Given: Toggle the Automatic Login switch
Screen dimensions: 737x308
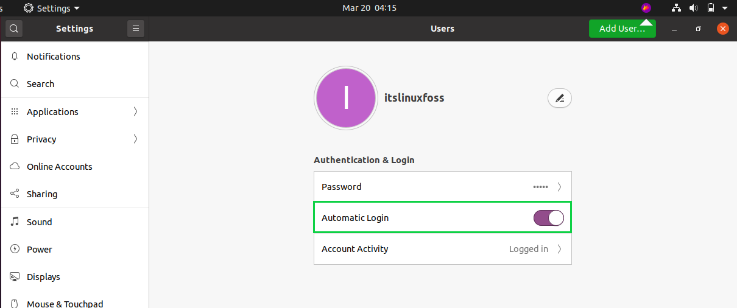Looking at the screenshot, I should coord(549,218).
